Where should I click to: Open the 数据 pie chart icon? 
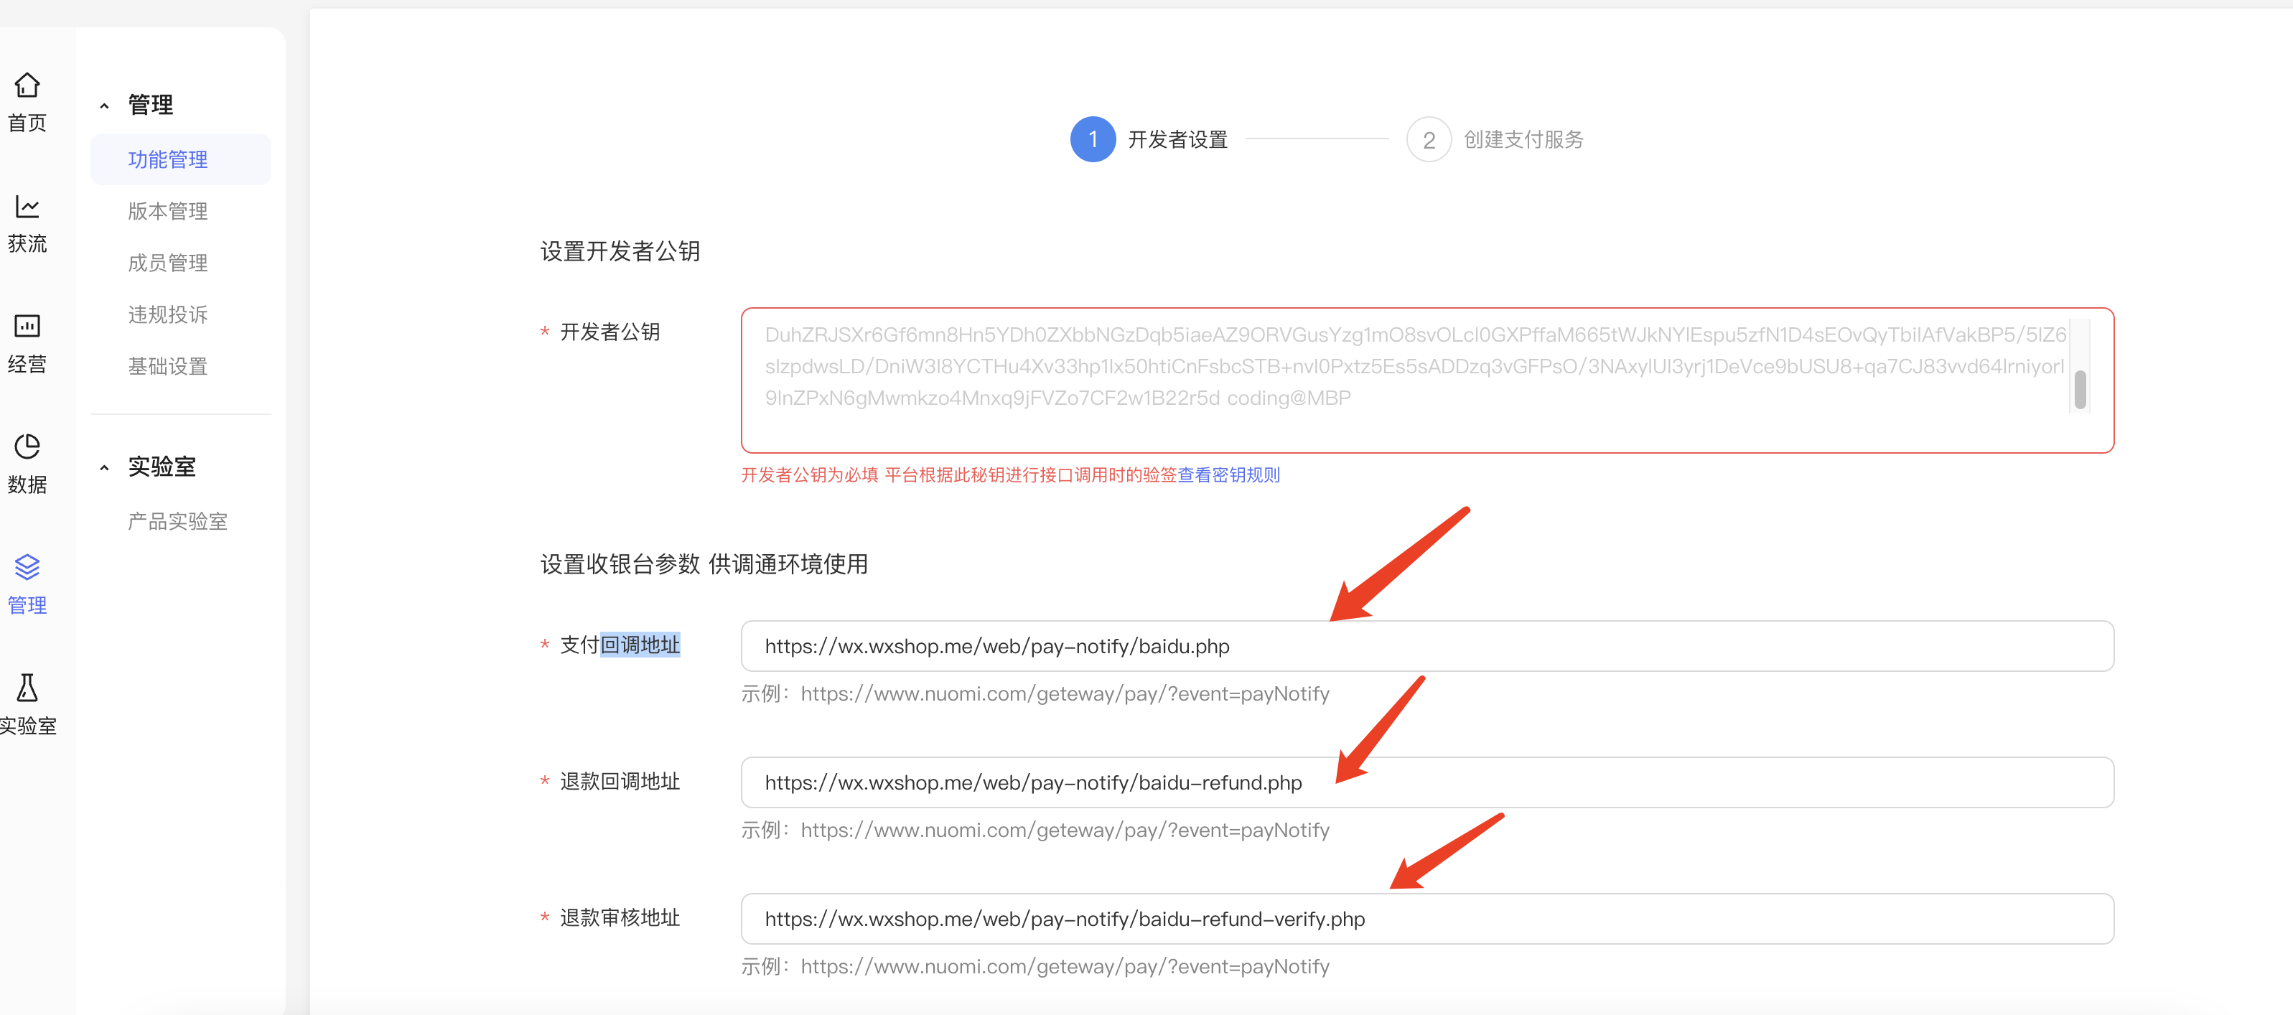[27, 447]
